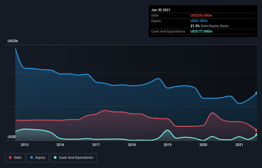
Task: Click the 2019 x-axis label
Action: [x=168, y=145]
